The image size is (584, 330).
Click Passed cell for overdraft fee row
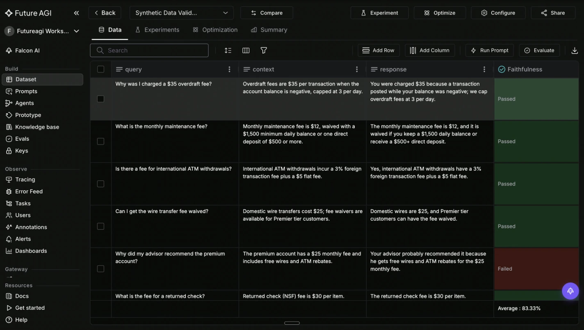pyautogui.click(x=536, y=99)
